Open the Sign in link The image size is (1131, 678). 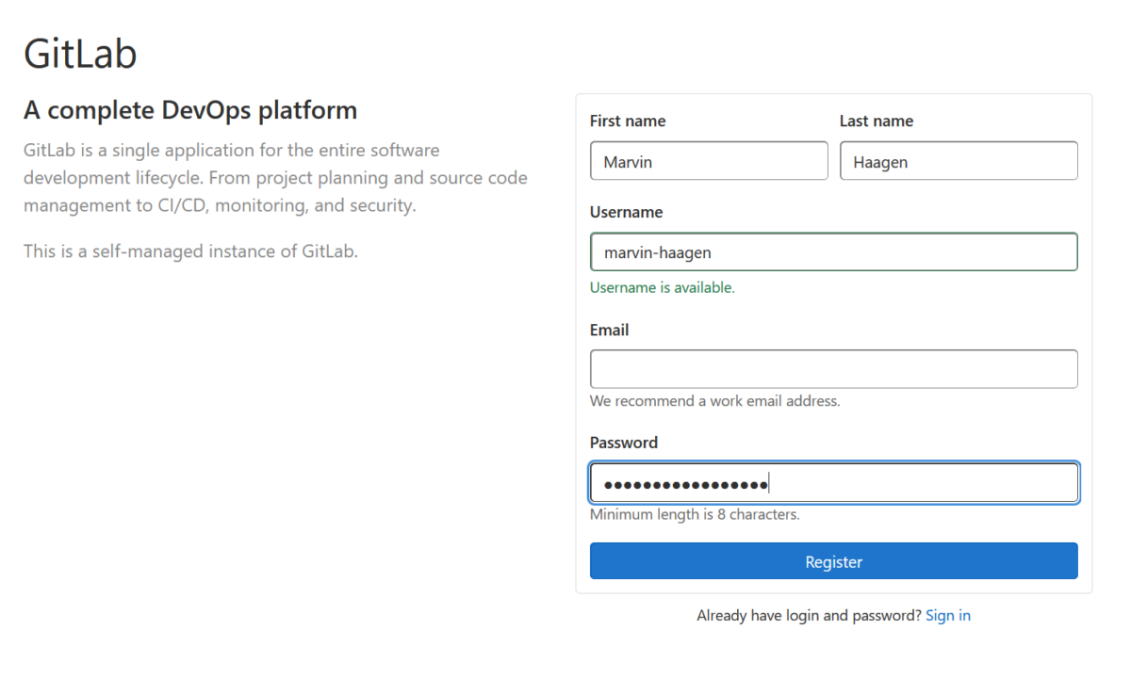click(x=948, y=615)
